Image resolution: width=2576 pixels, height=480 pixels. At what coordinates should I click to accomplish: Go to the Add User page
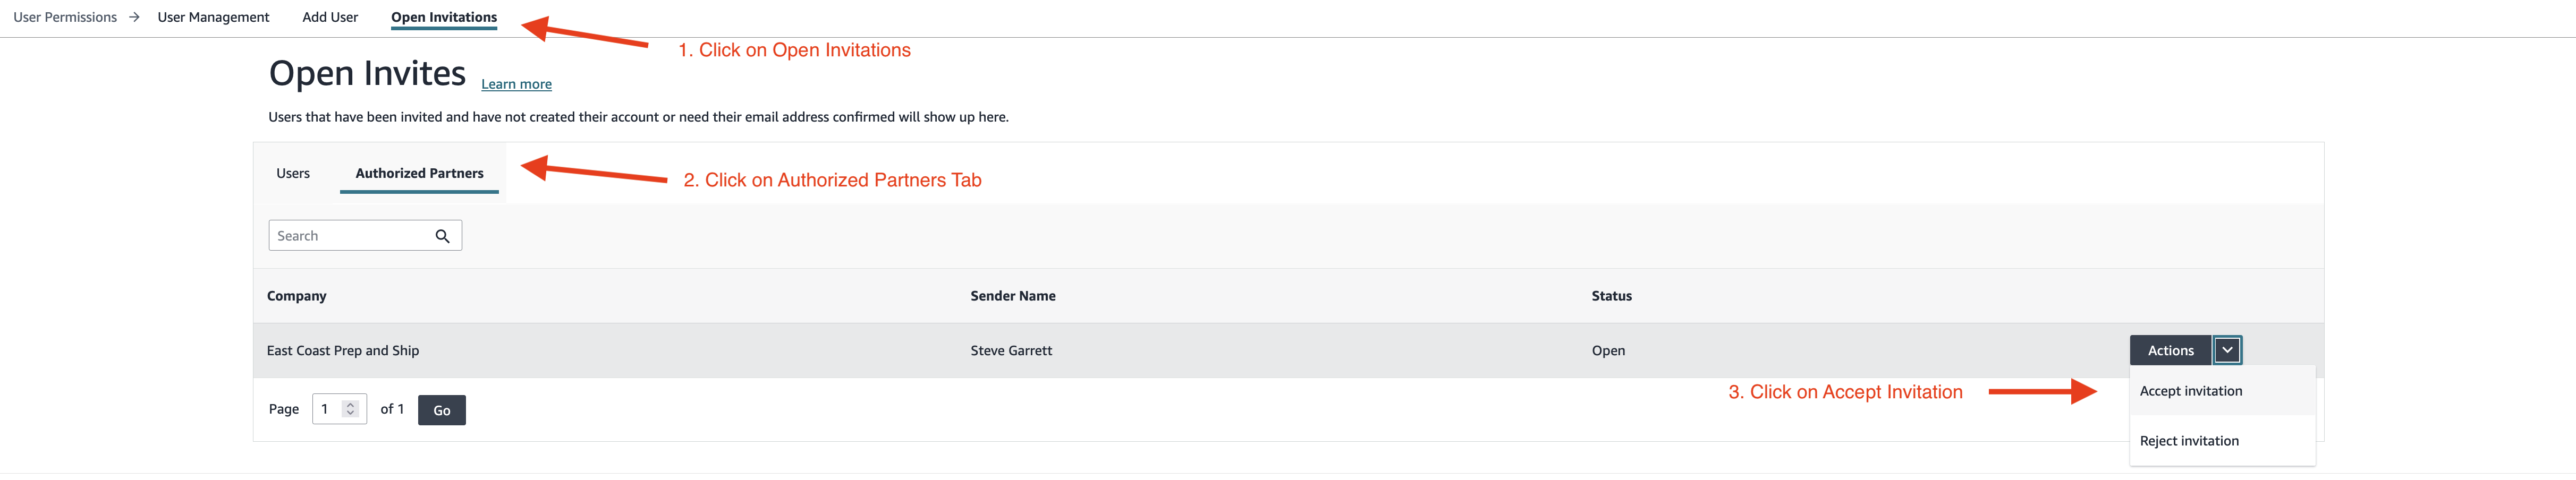pos(330,17)
